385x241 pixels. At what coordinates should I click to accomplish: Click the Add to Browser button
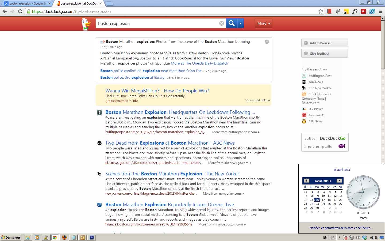[325, 43]
